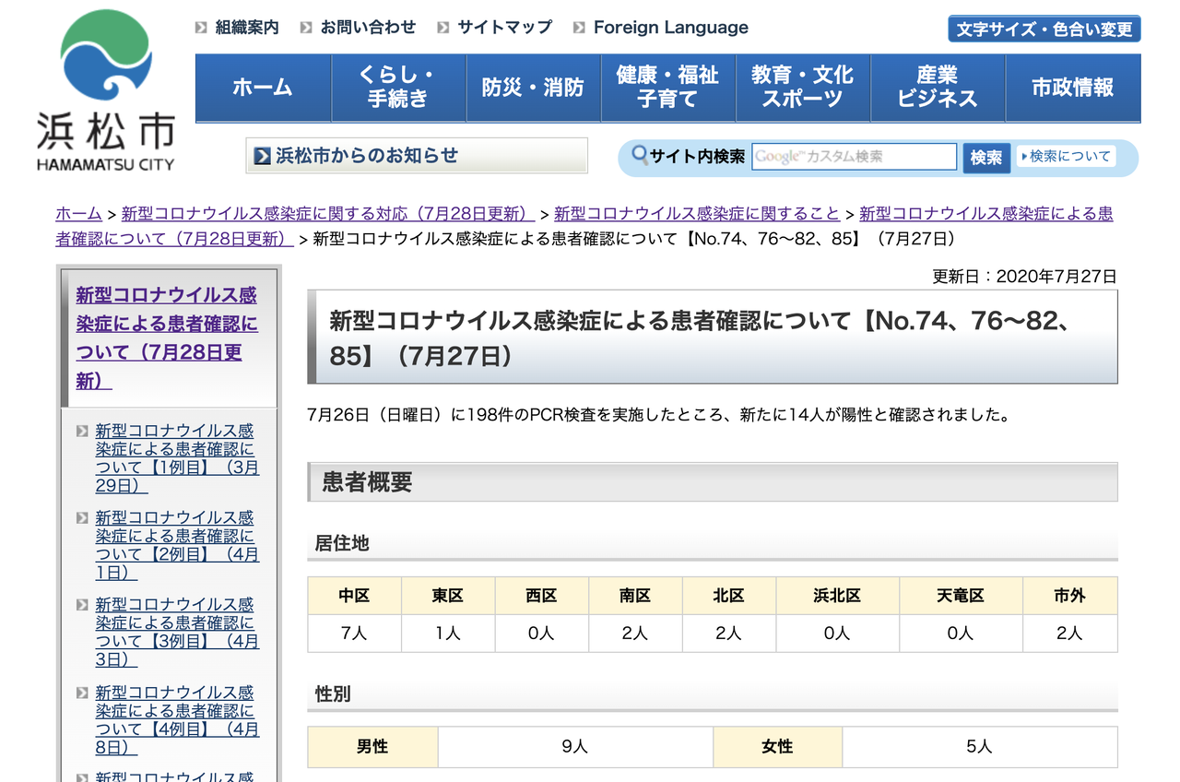
Task: Click the 患者概要 section heading
Action: pyautogui.click(x=713, y=481)
